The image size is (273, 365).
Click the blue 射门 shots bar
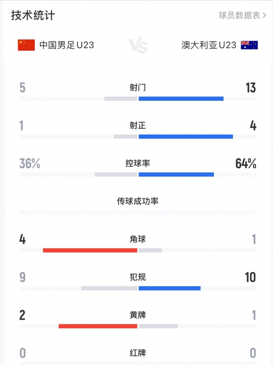pyautogui.click(x=181, y=99)
